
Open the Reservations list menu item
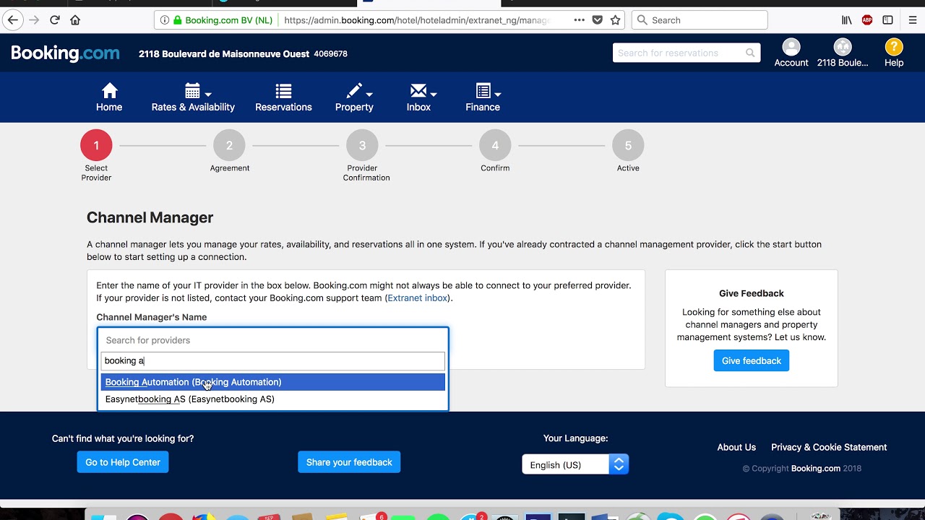click(283, 97)
